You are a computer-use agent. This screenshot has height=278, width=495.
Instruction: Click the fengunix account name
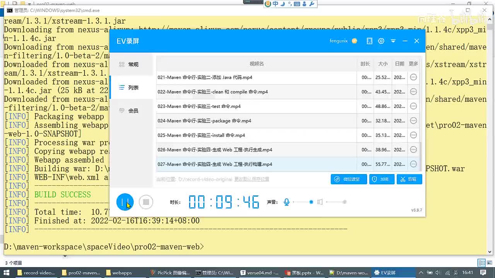338,41
